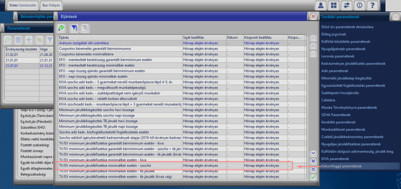The height and width of the screenshot is (189, 401).
Task: Open Előző évi paraméterek átmásolása
Action: 348,27
